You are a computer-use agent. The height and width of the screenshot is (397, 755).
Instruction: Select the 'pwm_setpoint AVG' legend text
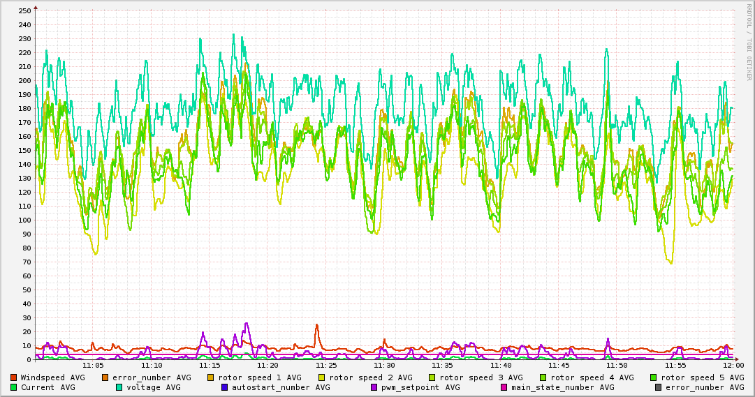tap(421, 387)
